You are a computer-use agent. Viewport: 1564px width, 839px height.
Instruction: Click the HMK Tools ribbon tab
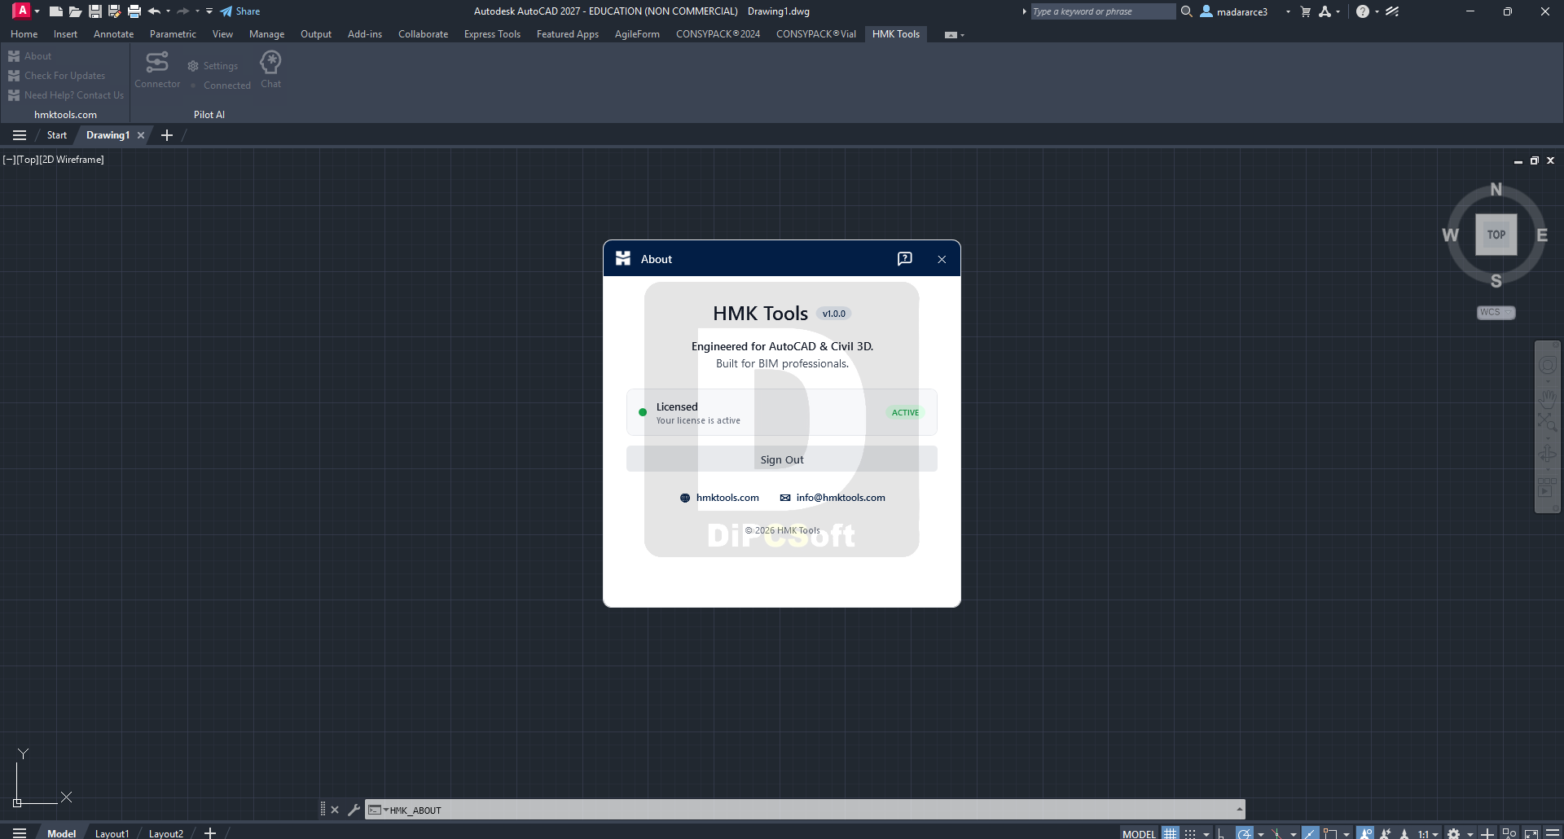tap(896, 34)
